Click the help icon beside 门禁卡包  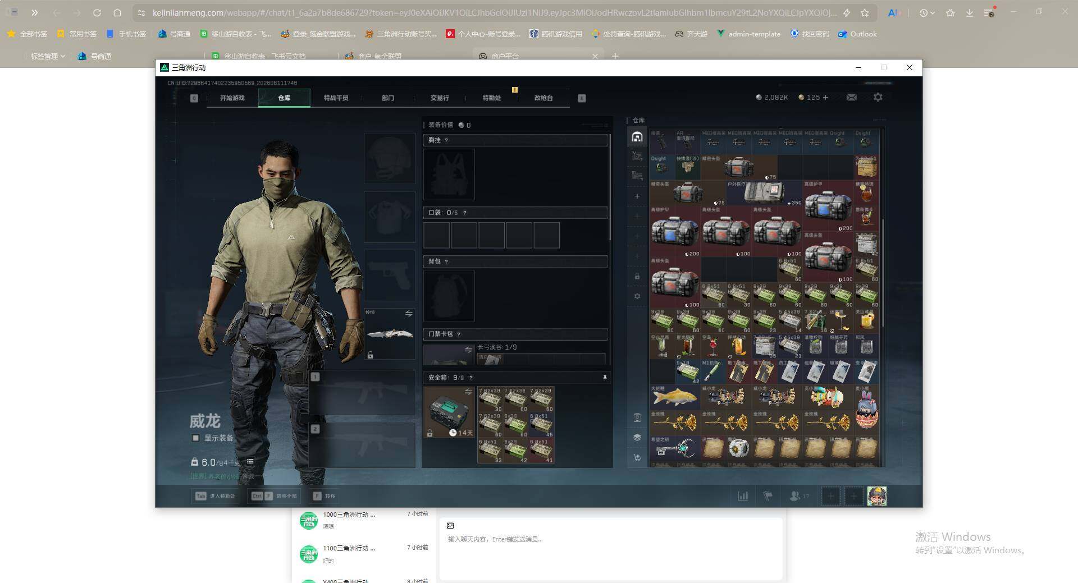click(x=459, y=334)
